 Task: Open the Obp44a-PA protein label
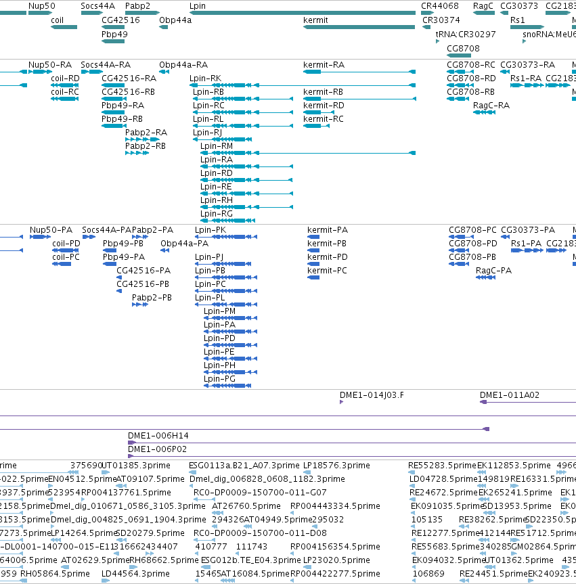[184, 244]
